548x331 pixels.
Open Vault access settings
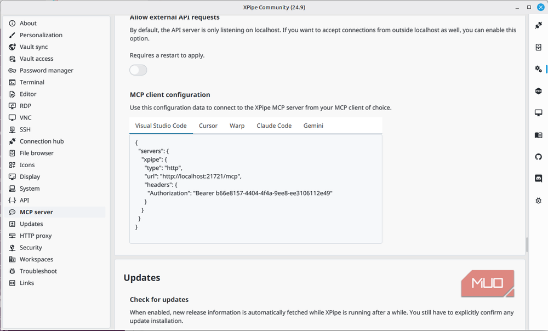click(55, 59)
